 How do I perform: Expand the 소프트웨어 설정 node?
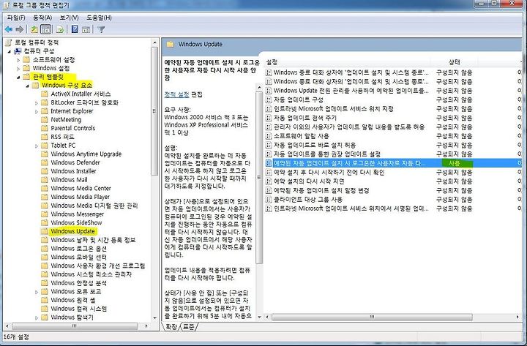18,60
